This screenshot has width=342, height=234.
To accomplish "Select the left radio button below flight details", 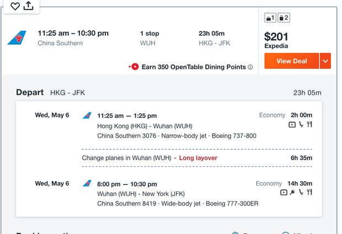I will [236, 232].
